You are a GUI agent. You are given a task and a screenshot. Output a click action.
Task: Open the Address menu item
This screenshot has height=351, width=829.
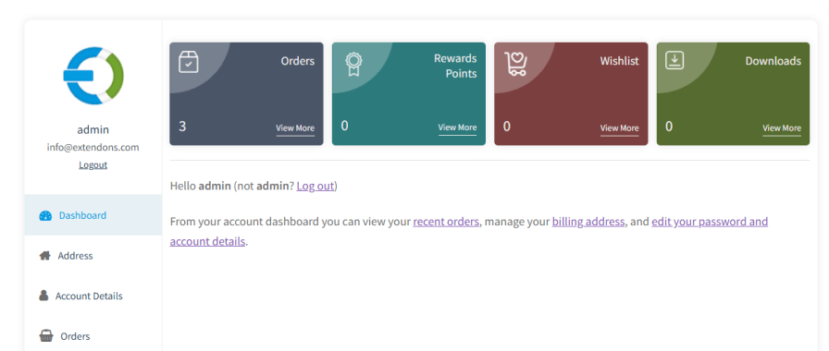[x=93, y=256]
